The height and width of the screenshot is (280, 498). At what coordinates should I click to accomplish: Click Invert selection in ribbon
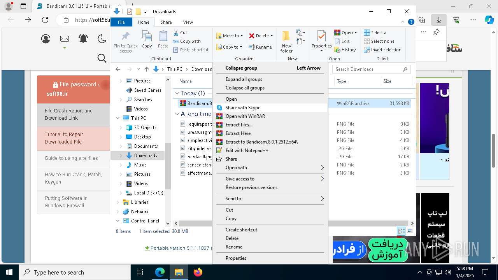coord(382,50)
